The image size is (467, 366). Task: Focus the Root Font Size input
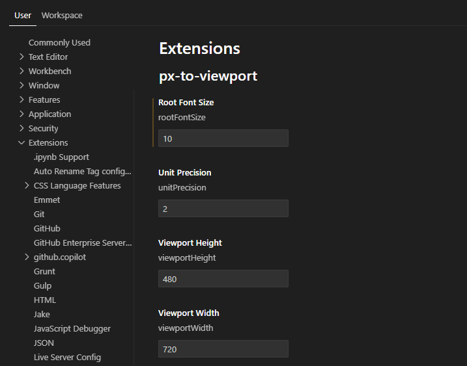223,138
